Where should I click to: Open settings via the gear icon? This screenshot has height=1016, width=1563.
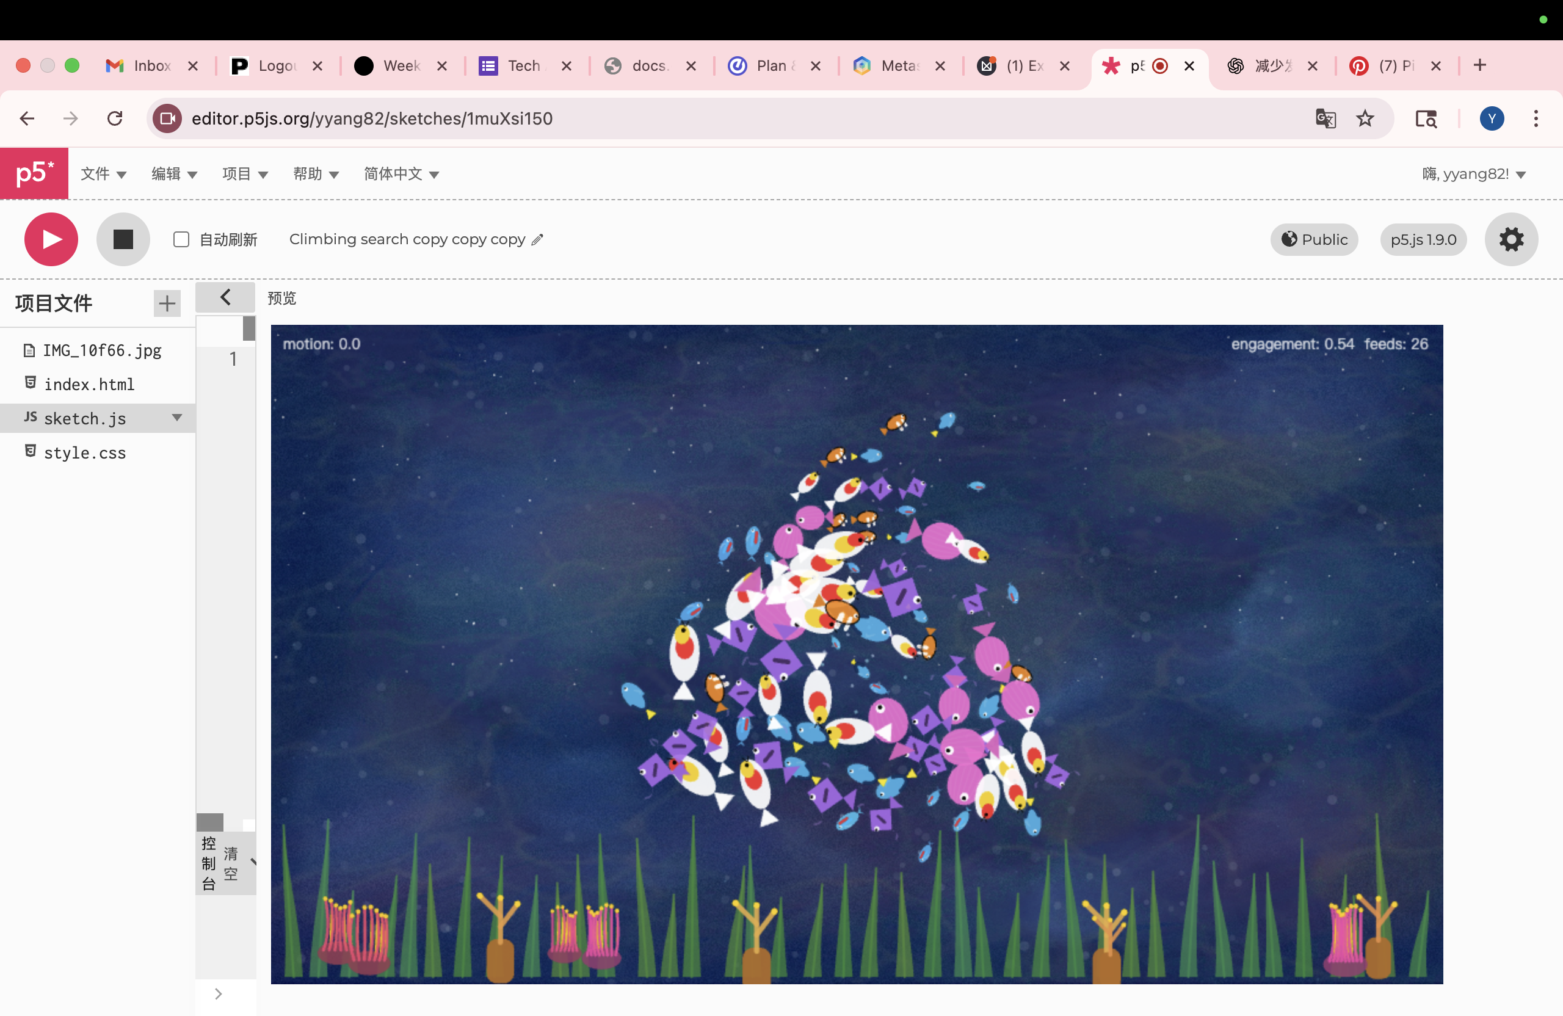[1510, 239]
